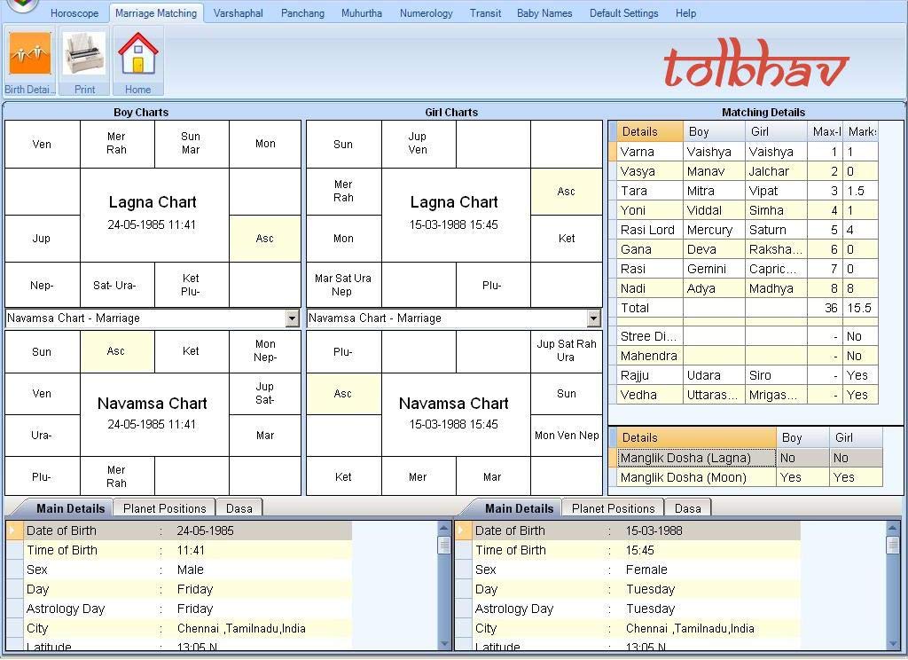
Task: Open the boy's Navamsa chart dropdown
Action: [x=292, y=318]
